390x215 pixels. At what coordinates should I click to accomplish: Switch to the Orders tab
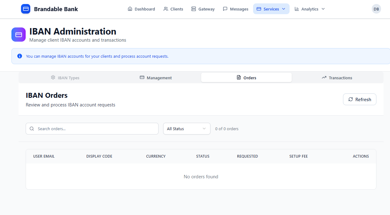click(246, 78)
